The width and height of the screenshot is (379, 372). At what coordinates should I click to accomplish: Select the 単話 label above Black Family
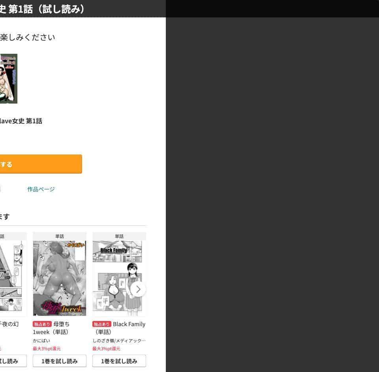[119, 236]
